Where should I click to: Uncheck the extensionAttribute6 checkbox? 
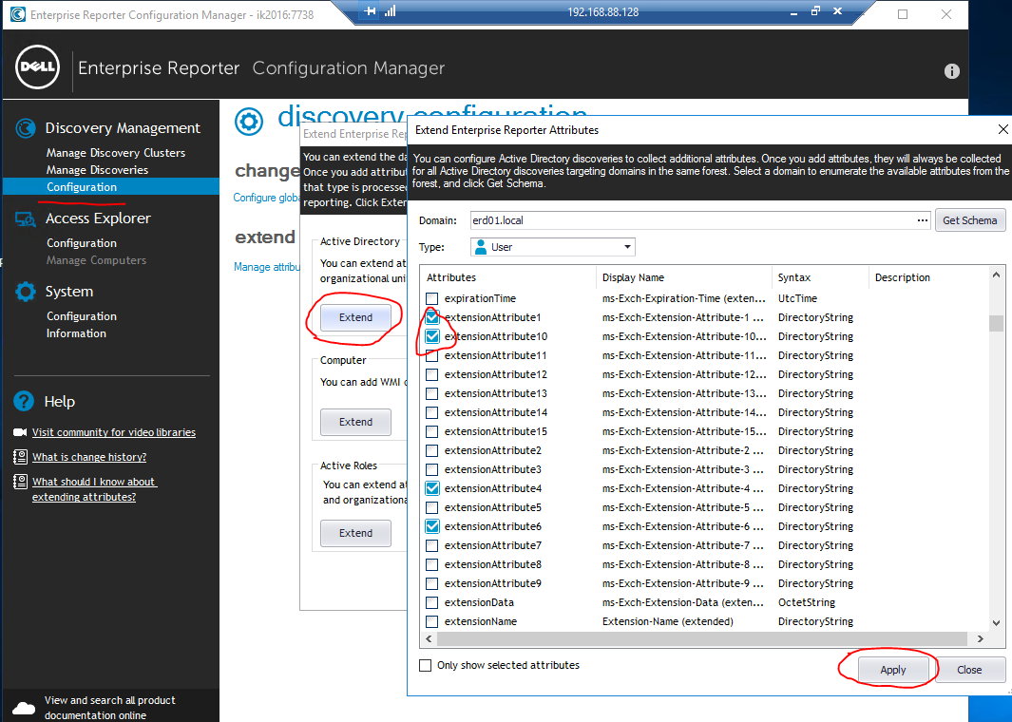click(x=431, y=526)
